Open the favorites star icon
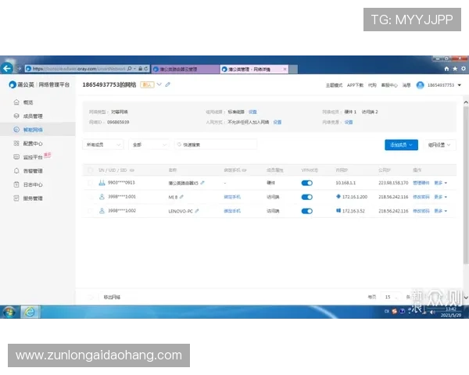Screen dimensions: 469x375 [455, 69]
